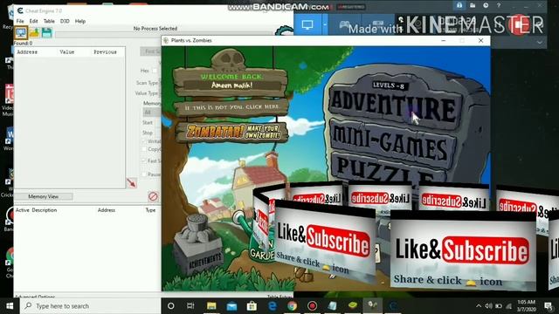Open the memory region All dropdown
The width and height of the screenshot is (559, 314).
(x=152, y=113)
